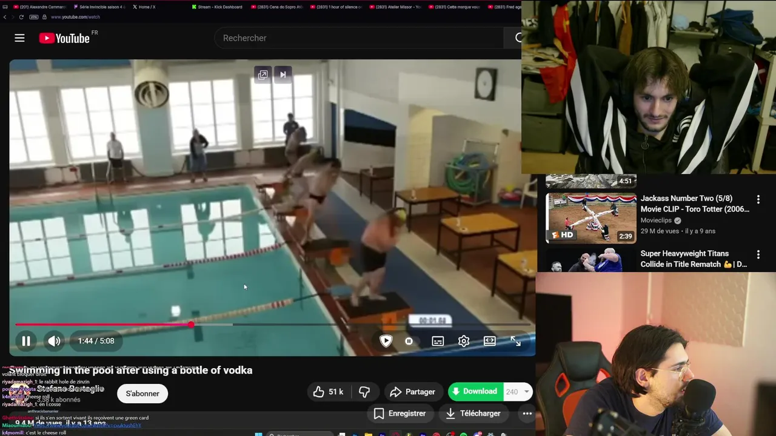Click the green Download button
Image resolution: width=776 pixels, height=436 pixels.
pos(475,392)
